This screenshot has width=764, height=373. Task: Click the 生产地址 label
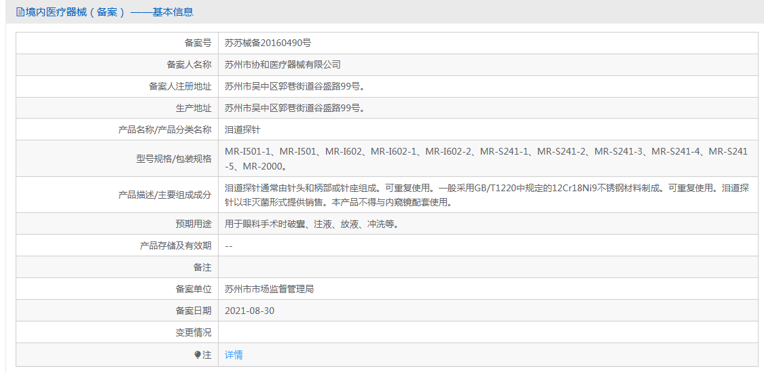pyautogui.click(x=194, y=108)
